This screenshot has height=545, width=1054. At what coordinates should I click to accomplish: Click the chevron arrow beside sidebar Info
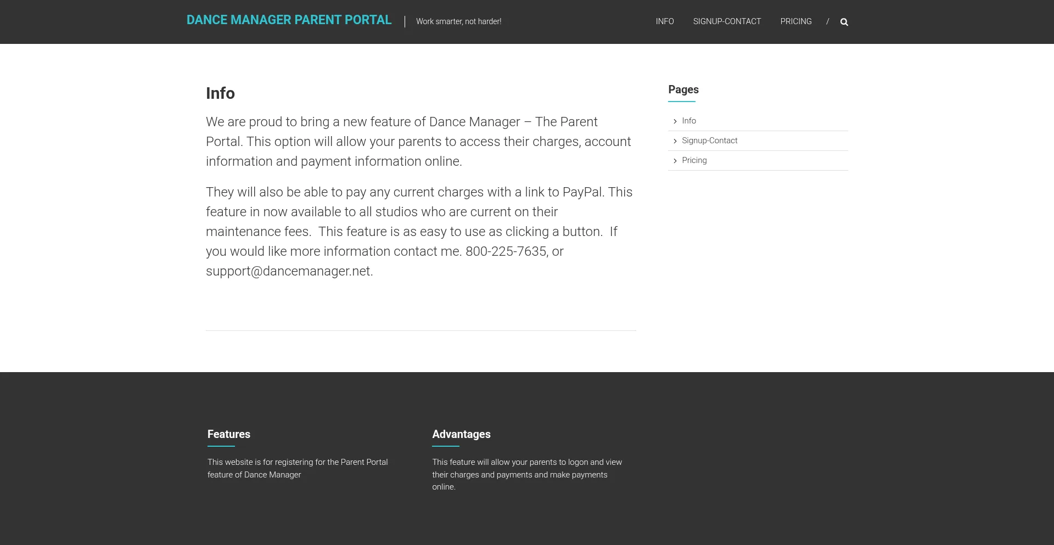click(675, 121)
